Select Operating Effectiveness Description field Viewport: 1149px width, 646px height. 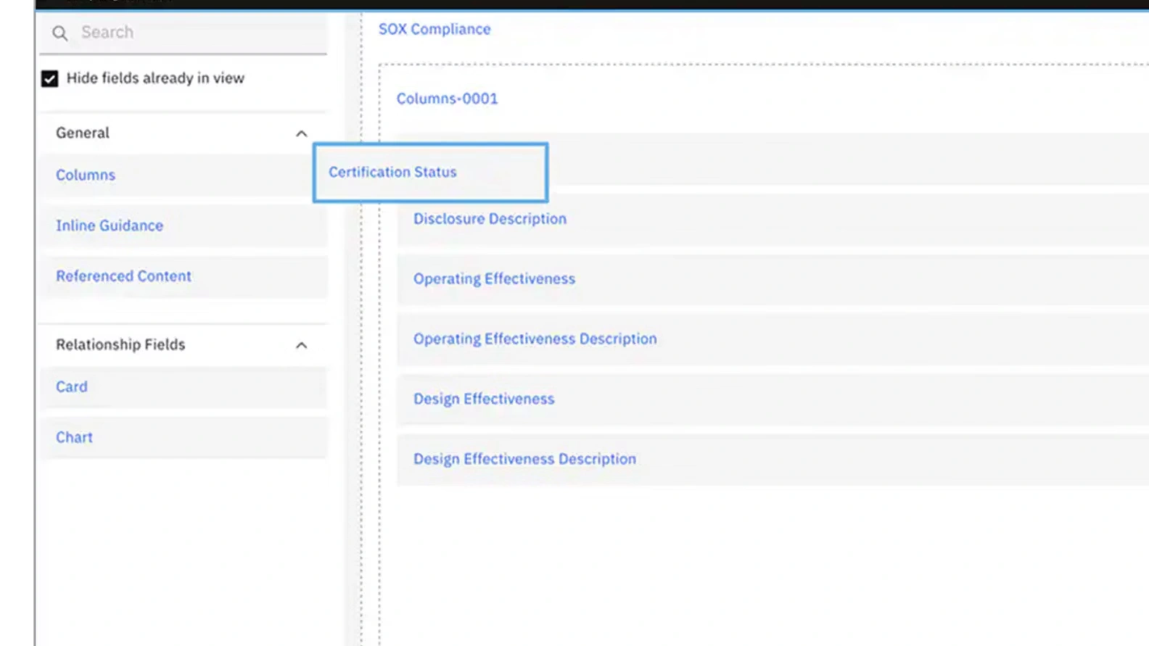[535, 339]
